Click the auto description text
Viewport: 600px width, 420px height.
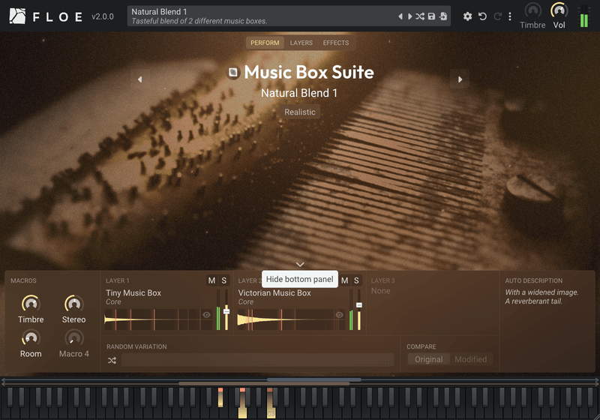pyautogui.click(x=541, y=297)
